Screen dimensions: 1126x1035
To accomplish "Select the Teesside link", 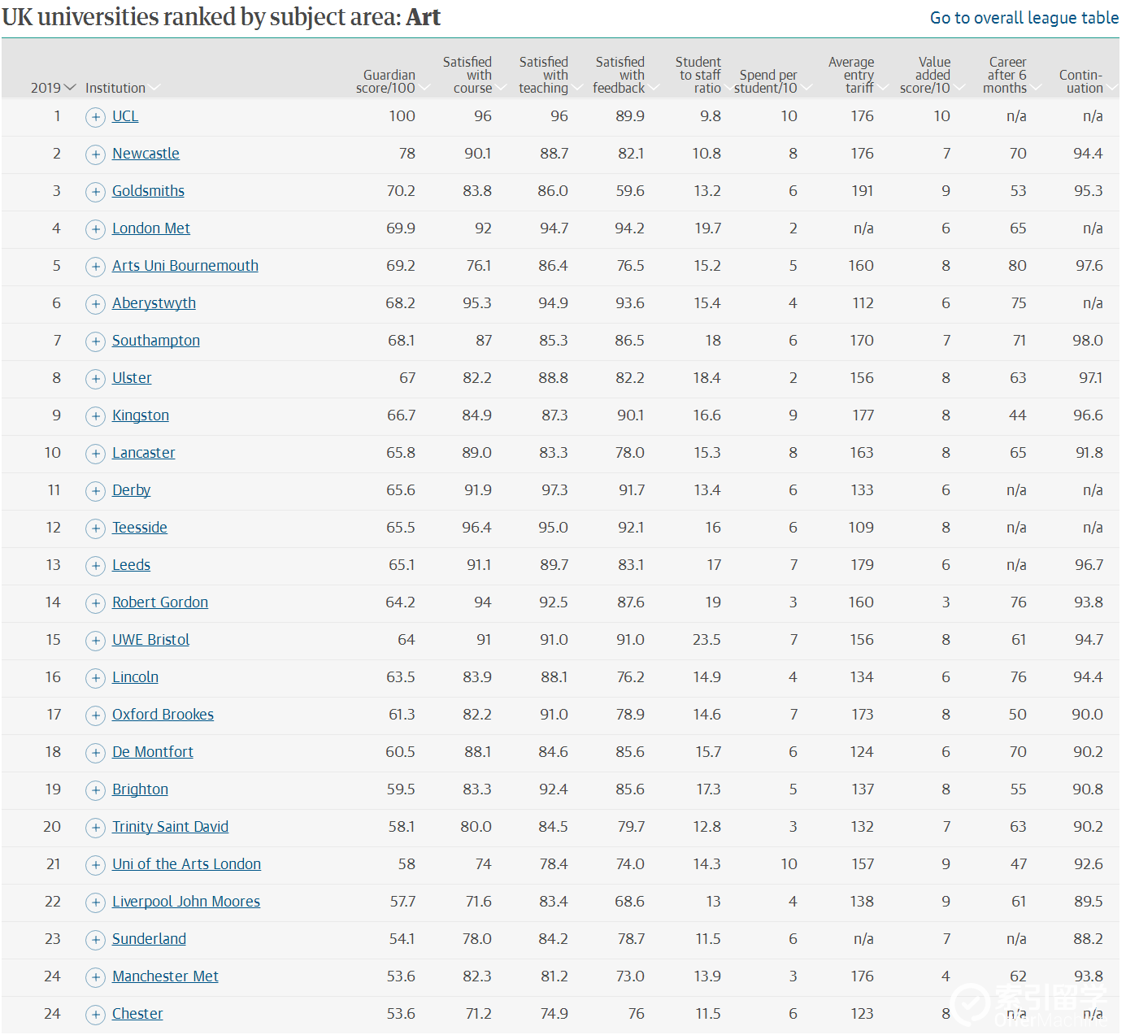I will [140, 528].
